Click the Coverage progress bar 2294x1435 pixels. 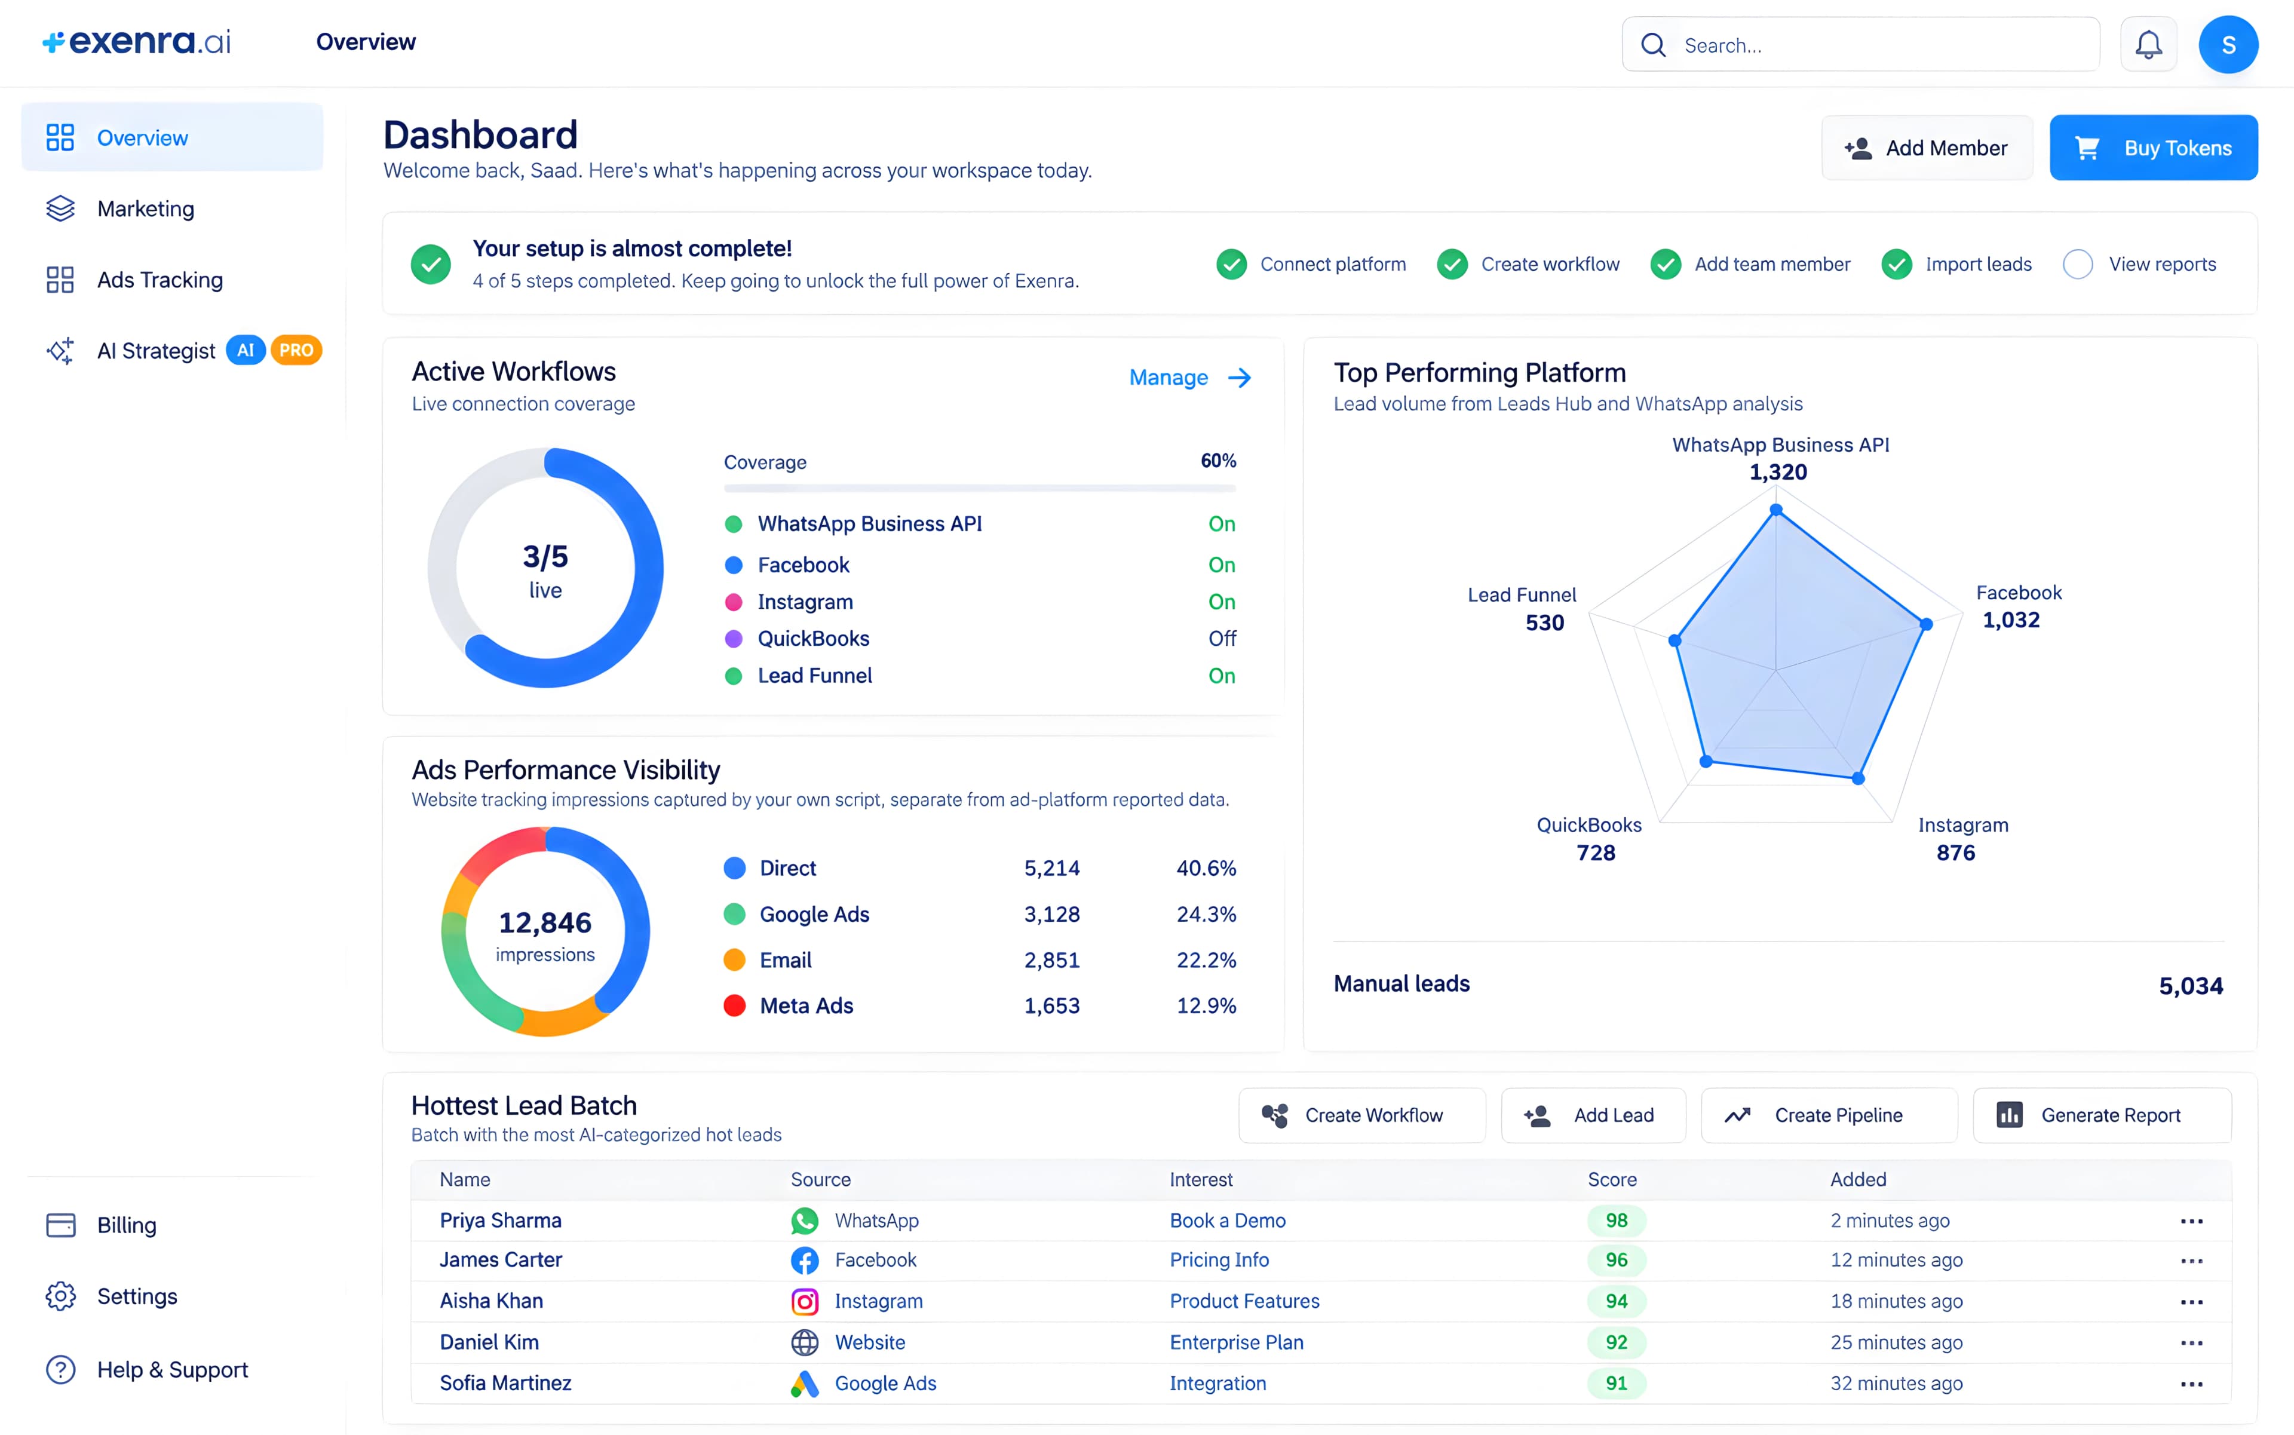980,489
